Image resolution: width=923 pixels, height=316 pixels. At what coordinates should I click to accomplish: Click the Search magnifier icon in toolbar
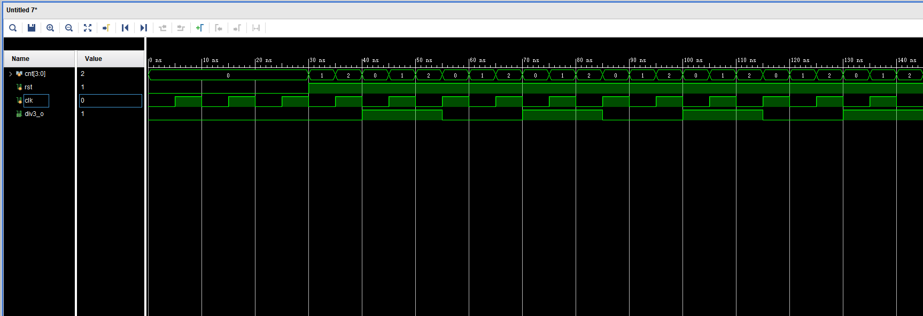pyautogui.click(x=13, y=28)
